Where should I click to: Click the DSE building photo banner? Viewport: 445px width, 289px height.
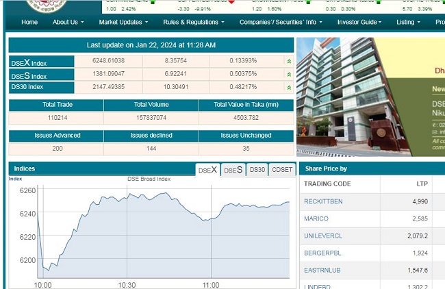[x=363, y=96]
